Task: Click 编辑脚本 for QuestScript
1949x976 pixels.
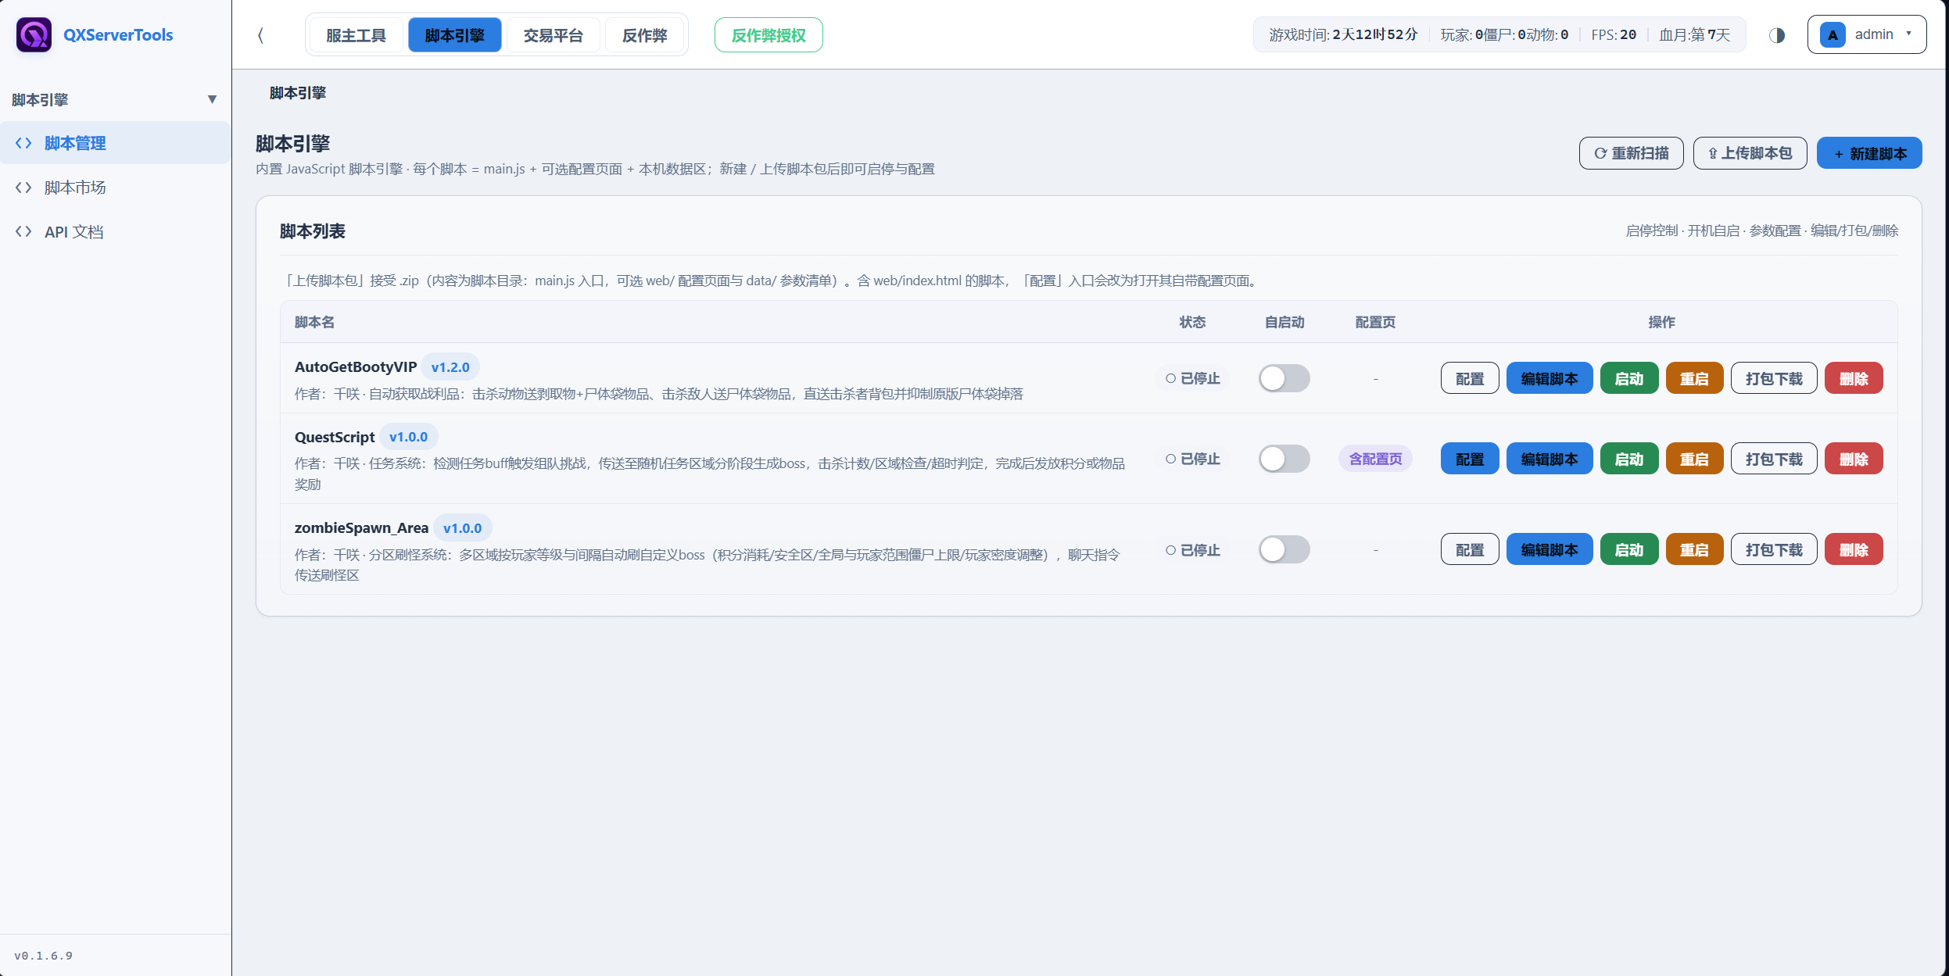Action: 1549,459
